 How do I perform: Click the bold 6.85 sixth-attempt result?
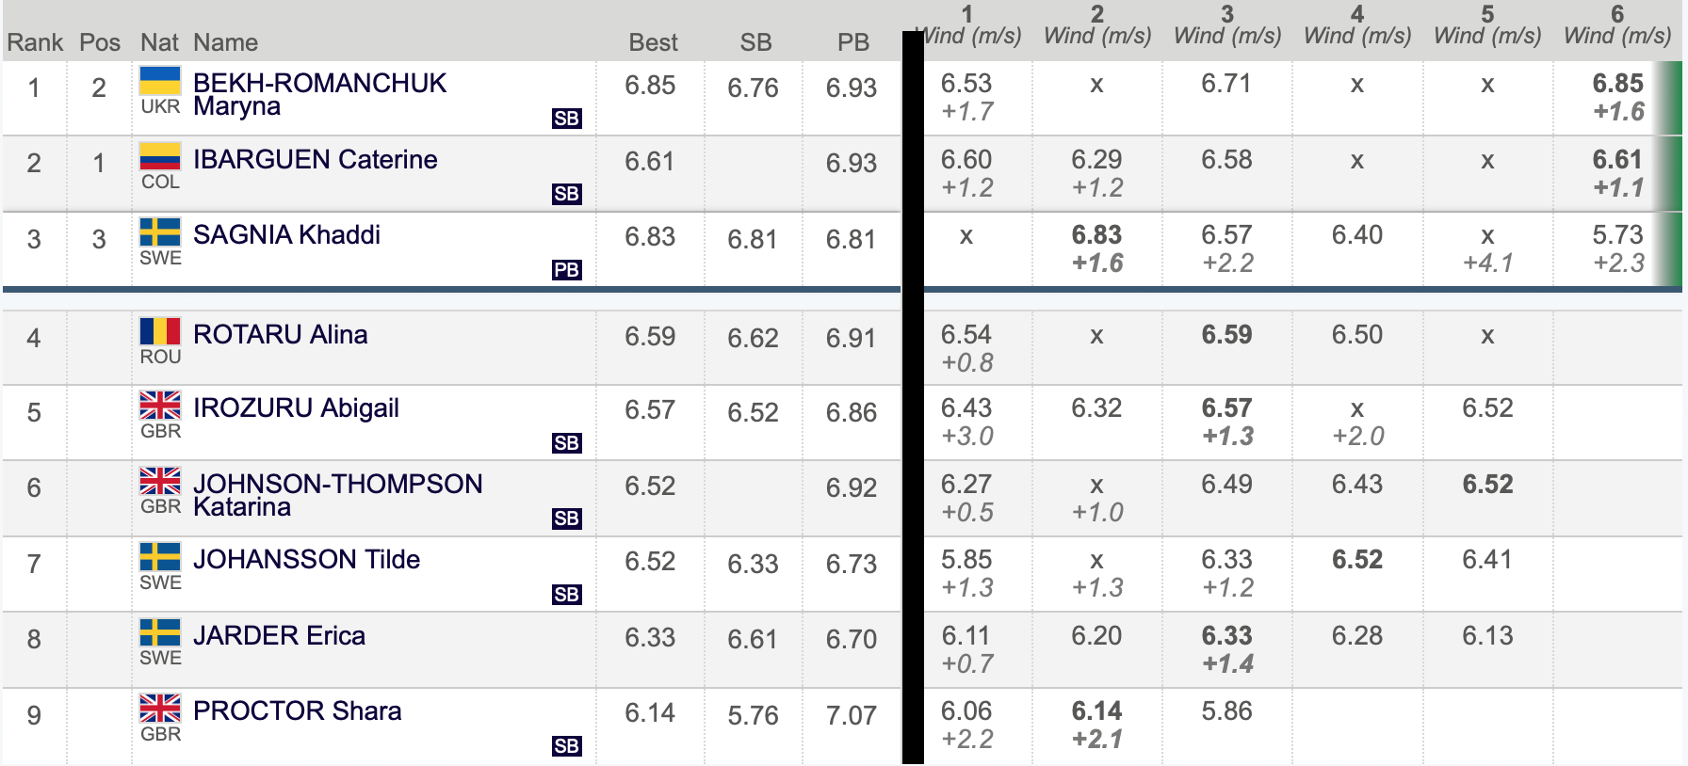(1617, 84)
